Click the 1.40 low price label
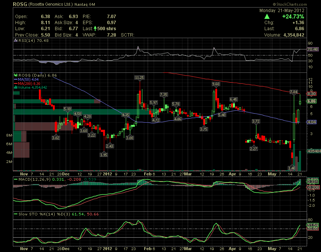The width and height of the screenshot is (321, 252). tap(292, 168)
